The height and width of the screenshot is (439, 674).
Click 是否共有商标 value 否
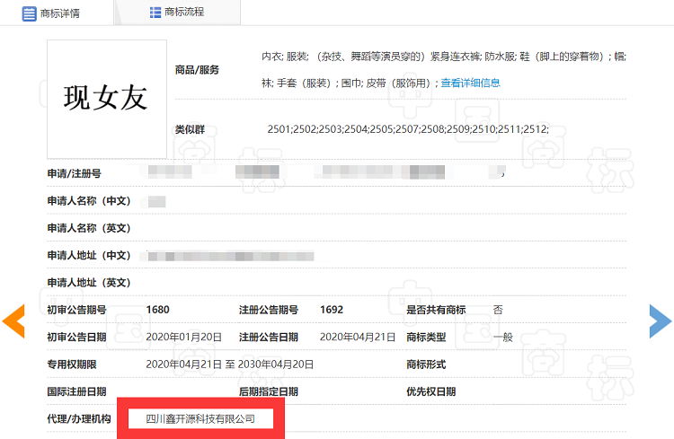pos(498,310)
